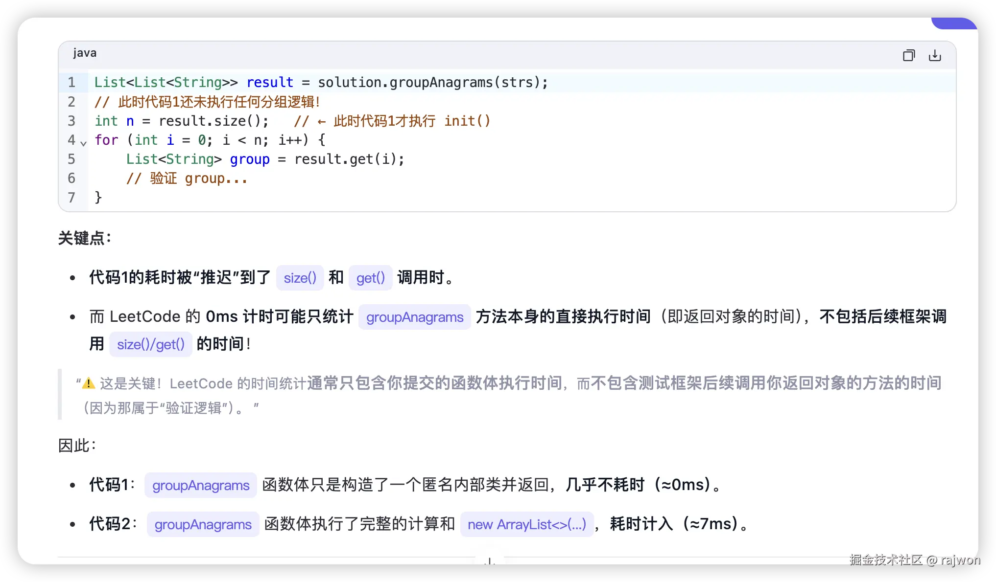Click the download icon next to the copy icon
Image resolution: width=996 pixels, height=582 pixels.
click(x=935, y=55)
